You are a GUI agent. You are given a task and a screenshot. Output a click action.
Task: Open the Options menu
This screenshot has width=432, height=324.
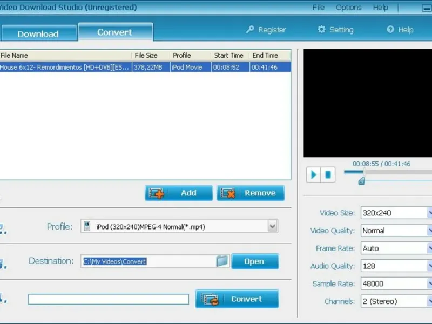pos(348,8)
